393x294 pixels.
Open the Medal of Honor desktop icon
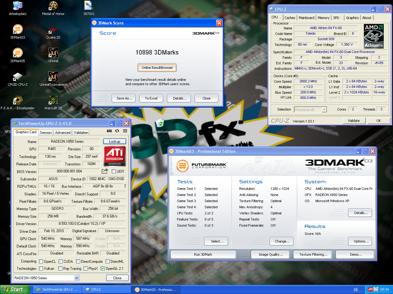(53, 8)
